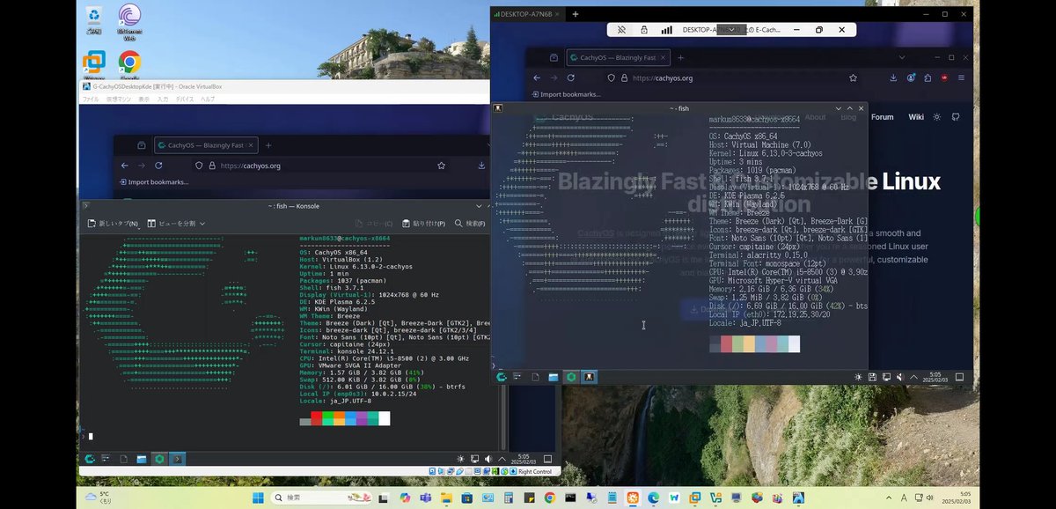Viewport: 1056px width, 509px height.
Task: Reload page in VirtualBox browser
Action: pos(158,165)
